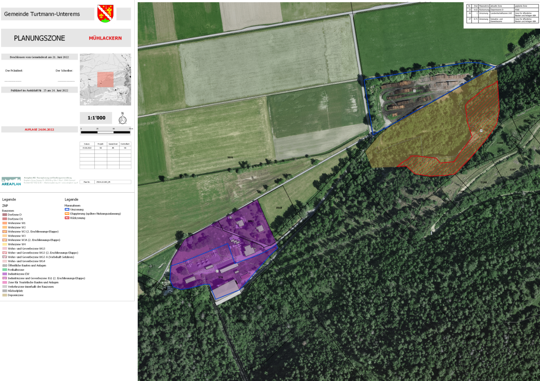
Task: Click the AUFLAGE 24.06.2022 label
Action: pyautogui.click(x=39, y=130)
